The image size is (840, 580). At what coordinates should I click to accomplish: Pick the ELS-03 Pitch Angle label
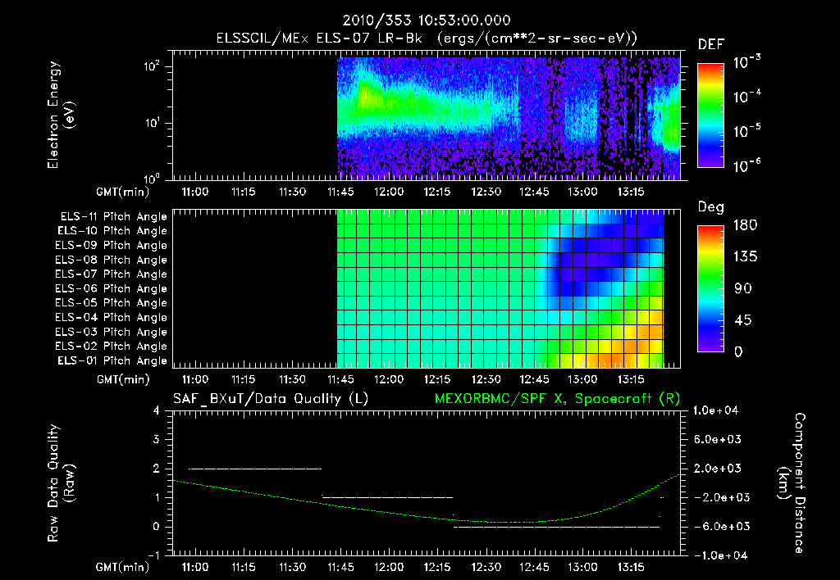tap(112, 333)
